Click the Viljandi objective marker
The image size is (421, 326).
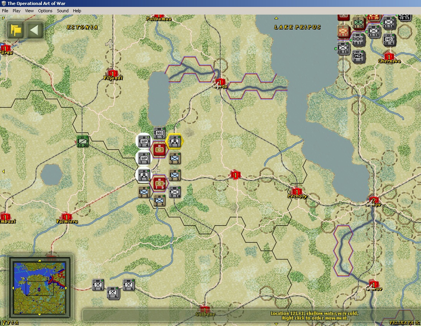coord(113,73)
